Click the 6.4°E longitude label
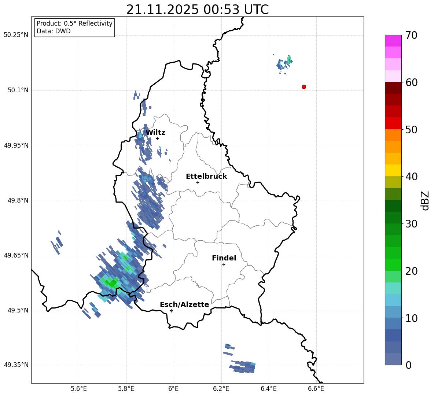 click(x=268, y=389)
